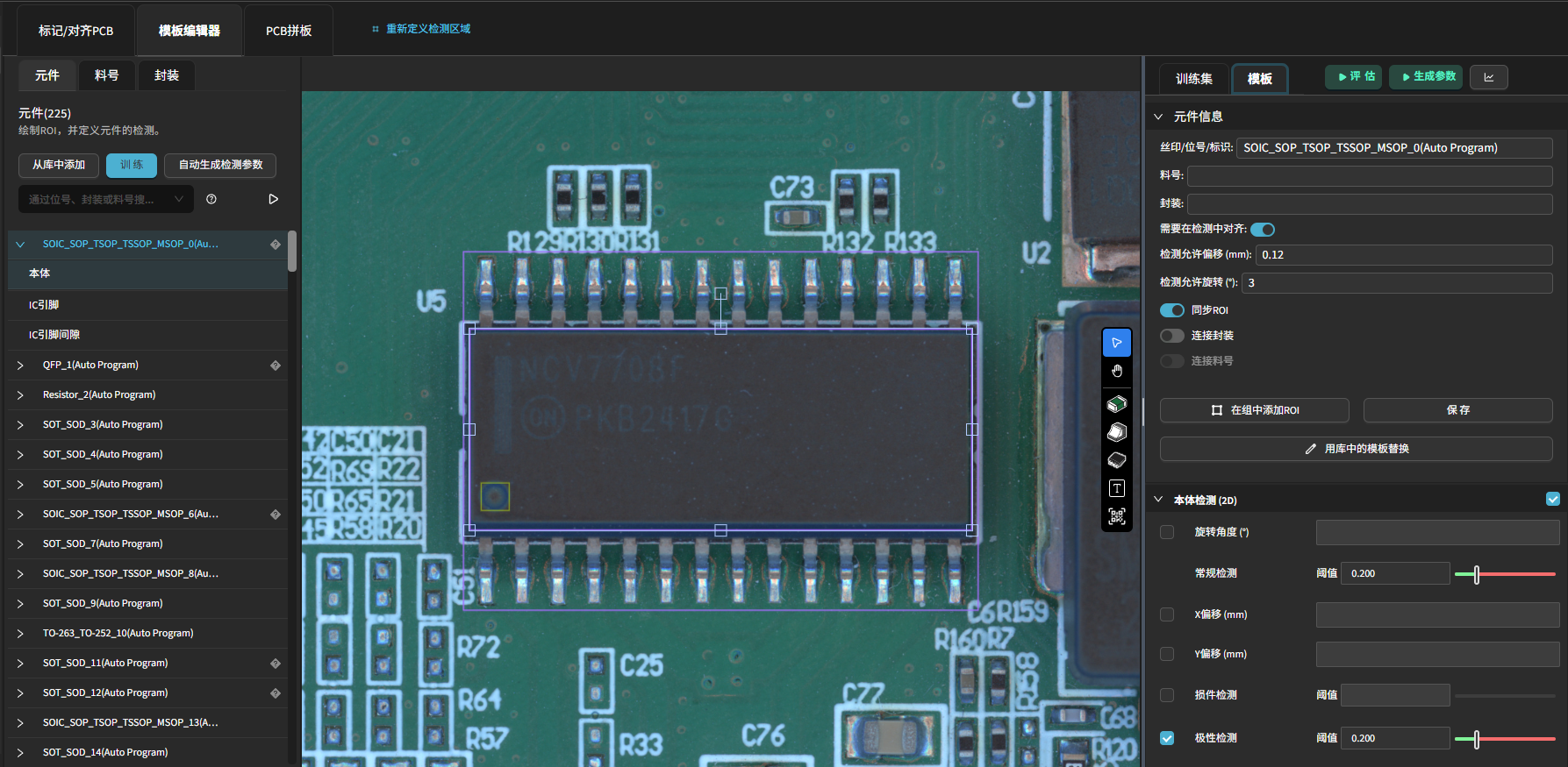
Task: Expand the QFP_1(Auto Program) tree item
Action: tap(20, 366)
